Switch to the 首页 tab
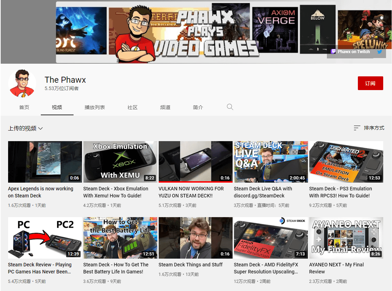 (x=24, y=107)
